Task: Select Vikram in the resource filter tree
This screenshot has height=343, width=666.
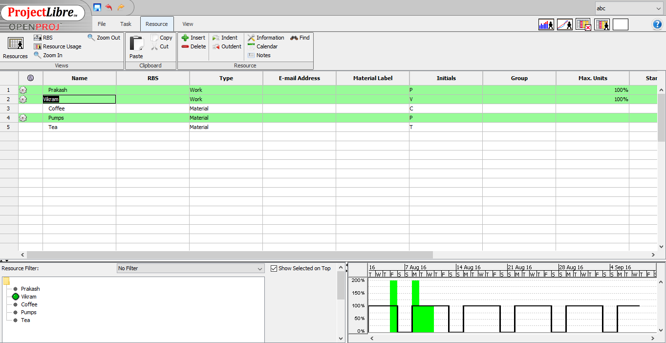Action: pos(28,296)
